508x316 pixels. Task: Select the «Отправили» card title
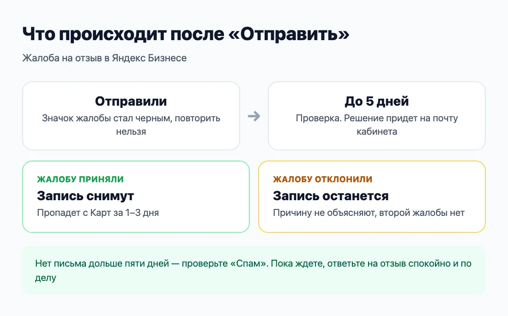(x=131, y=101)
